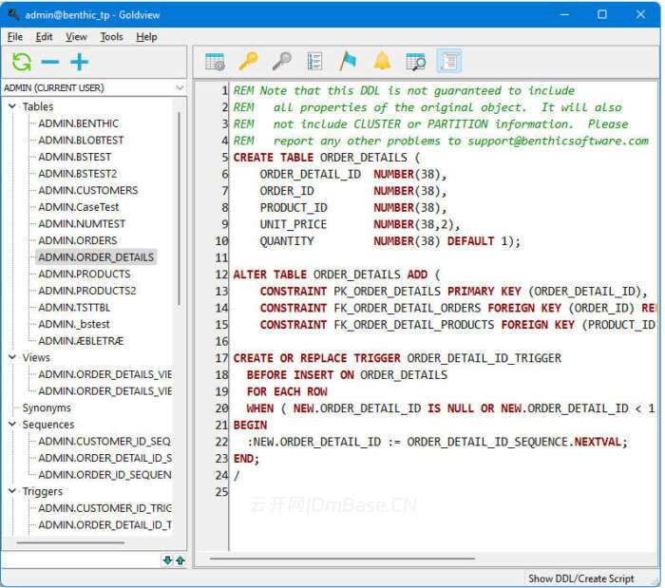Collapse the Views tree node
The height and width of the screenshot is (588, 665).
click(12, 357)
